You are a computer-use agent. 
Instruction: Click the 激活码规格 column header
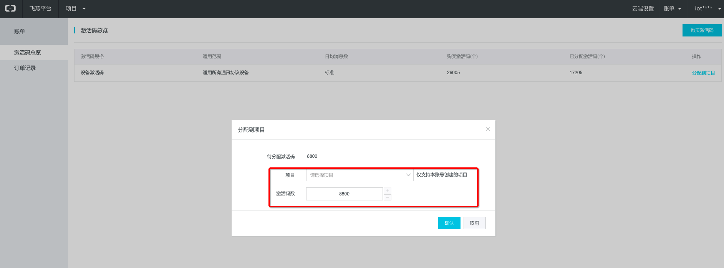point(92,56)
